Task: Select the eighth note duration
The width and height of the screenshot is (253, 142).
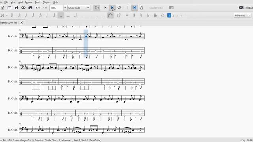Action: 40,15
